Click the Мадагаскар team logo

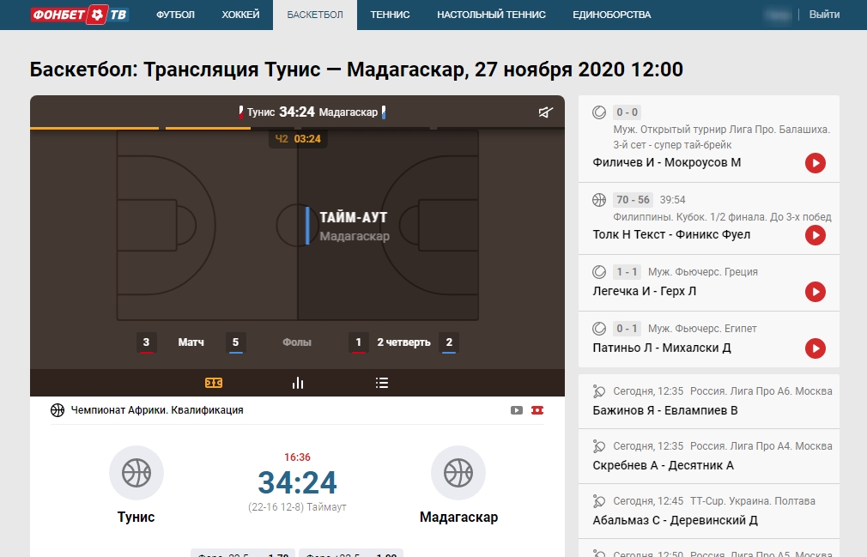[458, 473]
